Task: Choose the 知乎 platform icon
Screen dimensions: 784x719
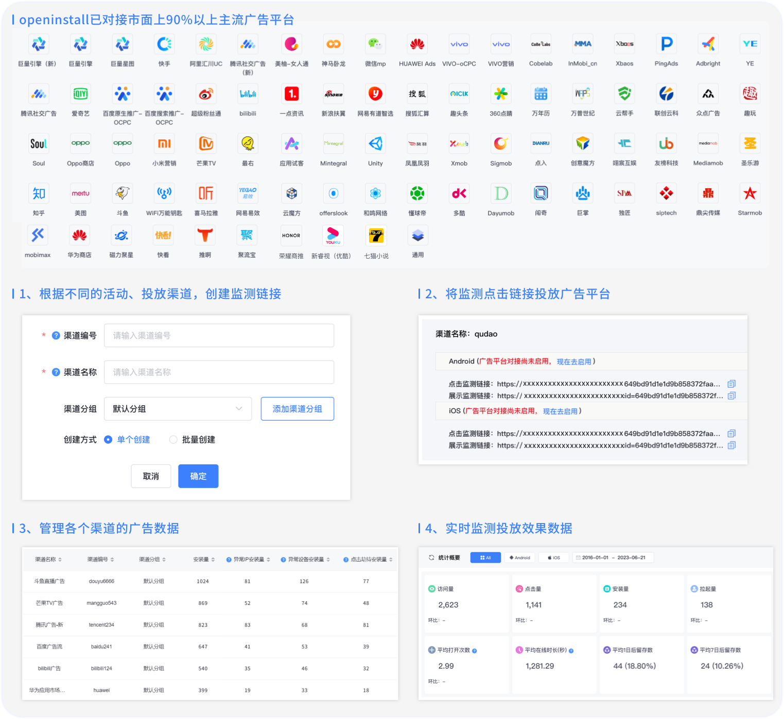Action: (x=39, y=193)
